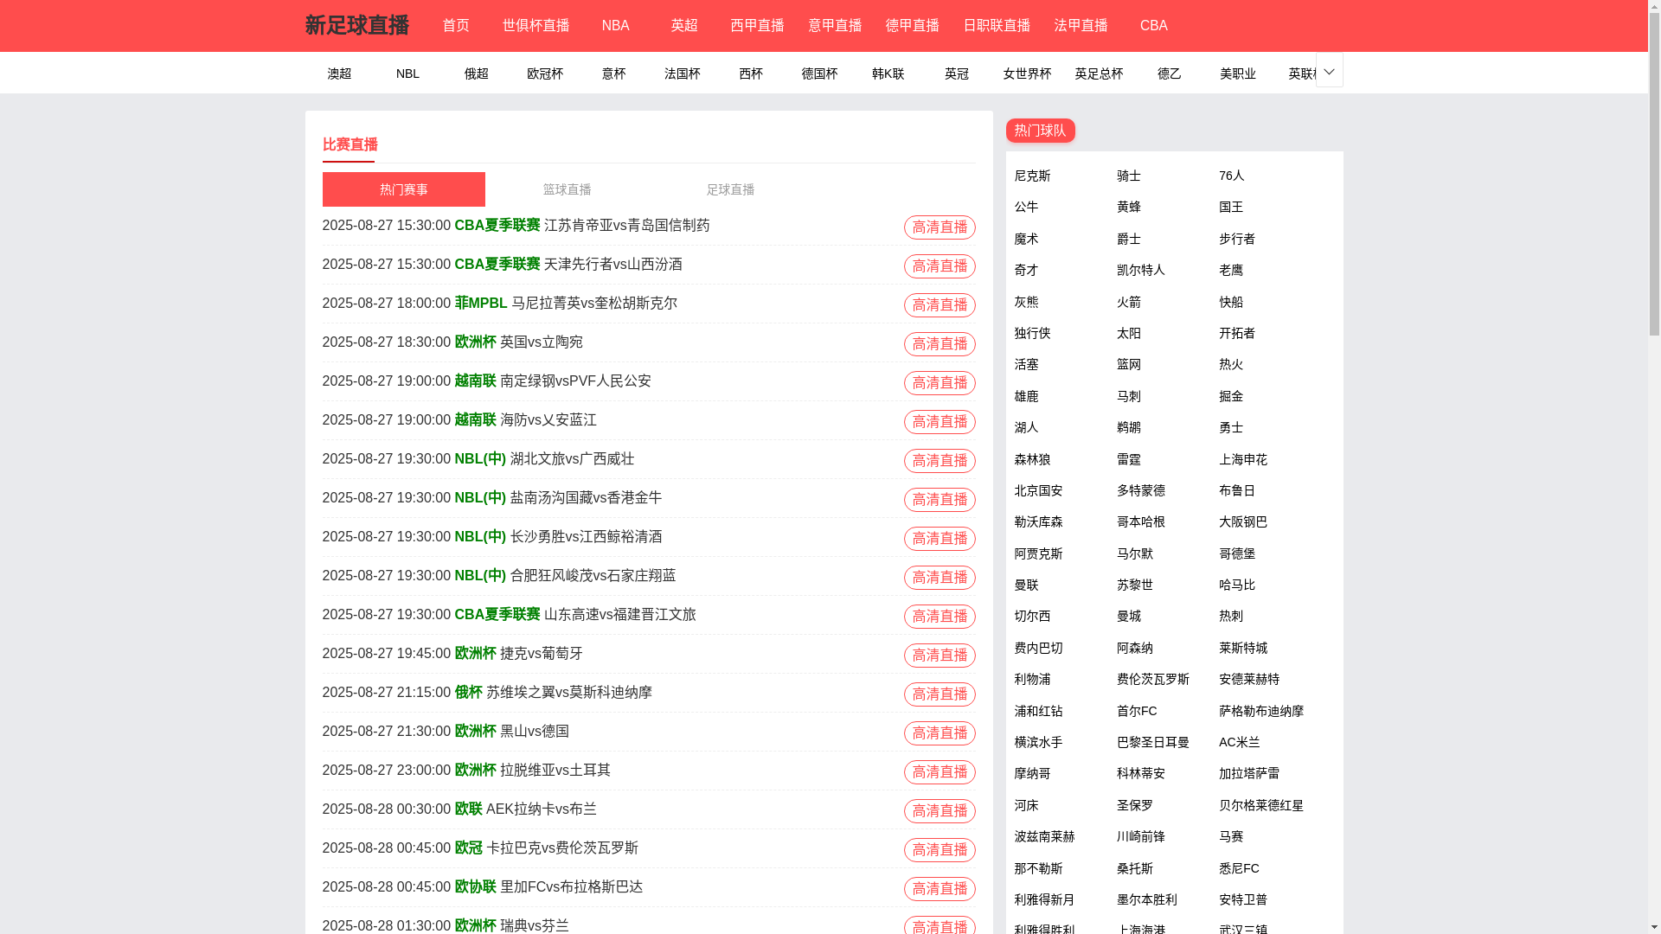Switch to 篮球直播 tab
This screenshot has height=934, width=1661.
[567, 189]
